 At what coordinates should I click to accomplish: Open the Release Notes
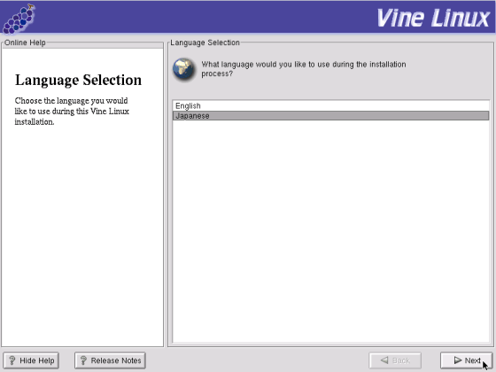110,360
